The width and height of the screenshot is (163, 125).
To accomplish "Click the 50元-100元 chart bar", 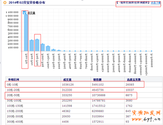I will point(43,47).
